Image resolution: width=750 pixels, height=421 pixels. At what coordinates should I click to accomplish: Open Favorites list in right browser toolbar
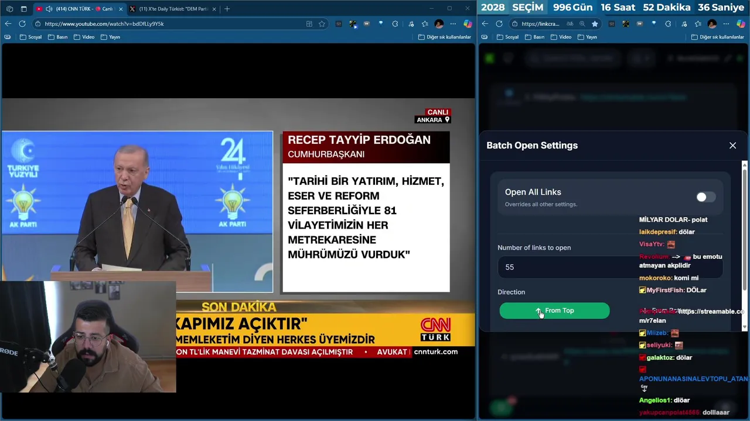pyautogui.click(x=698, y=24)
